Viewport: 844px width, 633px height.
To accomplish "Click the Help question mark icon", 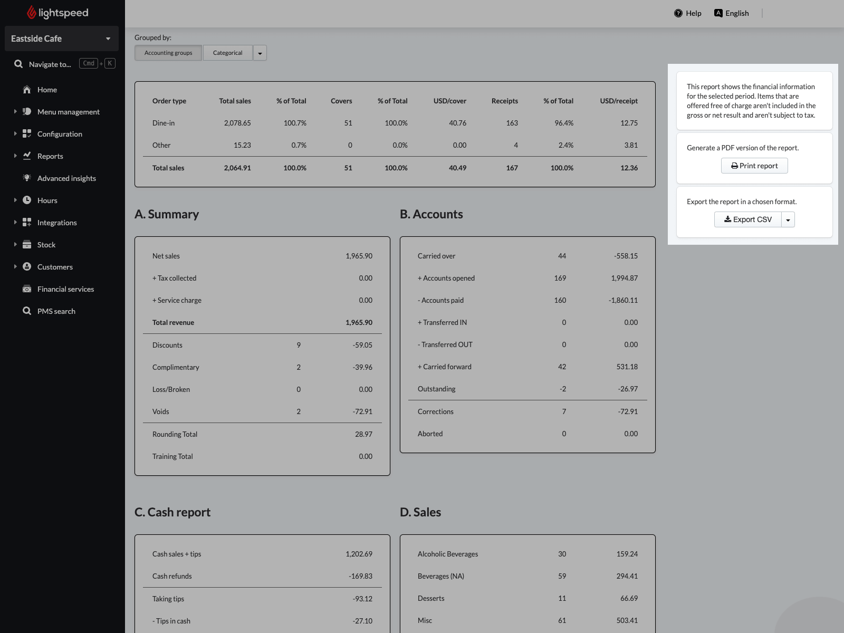I will click(678, 13).
